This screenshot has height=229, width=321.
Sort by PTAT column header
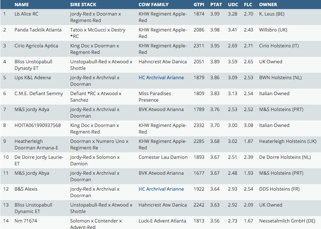216,4
